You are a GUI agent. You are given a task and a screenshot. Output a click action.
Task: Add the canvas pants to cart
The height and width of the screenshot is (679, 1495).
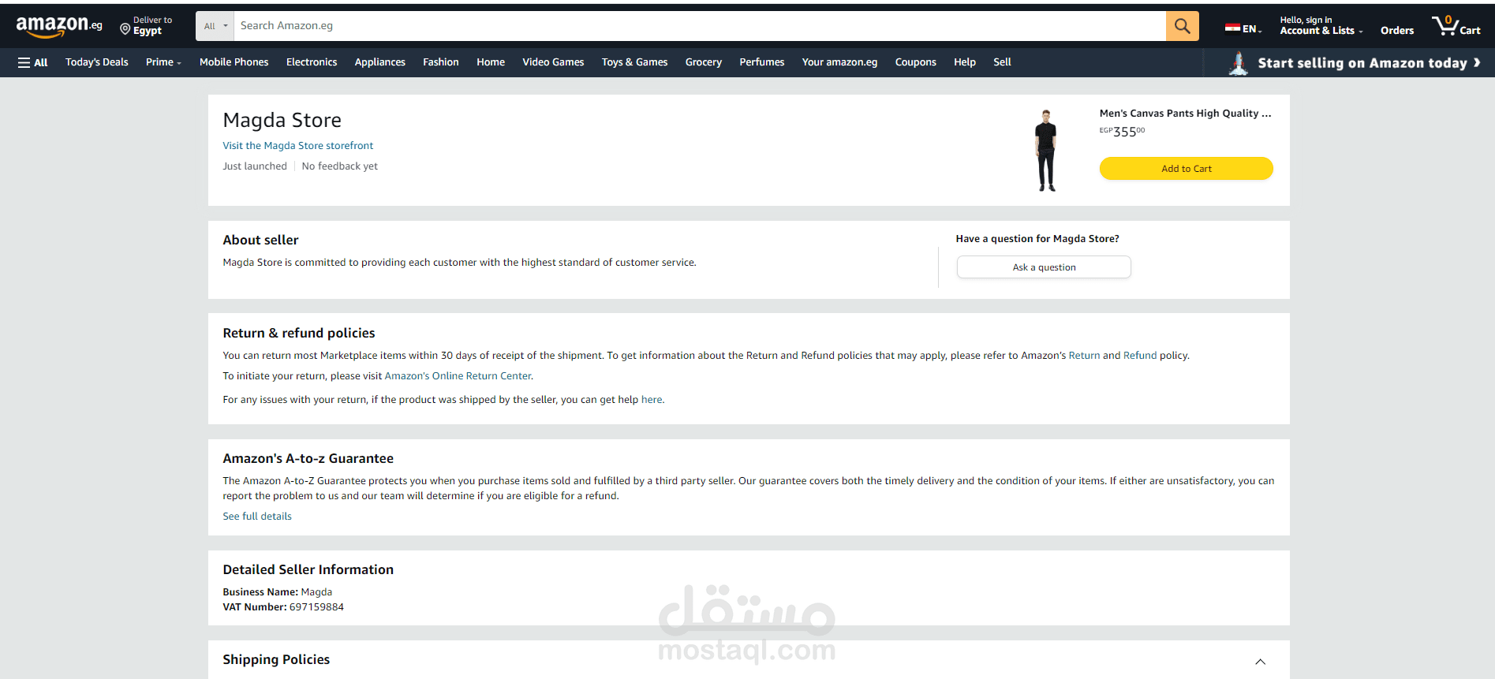point(1187,168)
